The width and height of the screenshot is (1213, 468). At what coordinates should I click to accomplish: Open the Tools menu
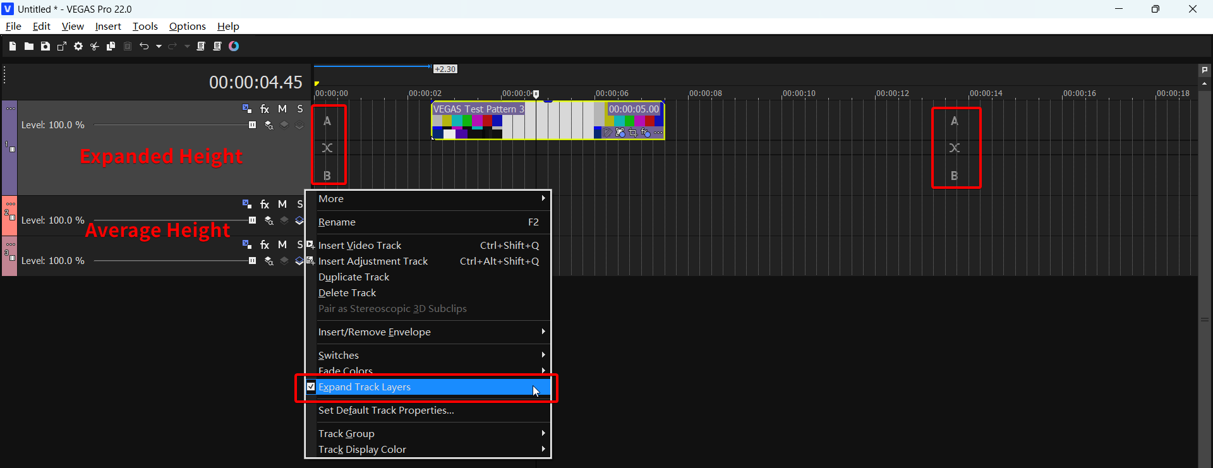pos(145,26)
